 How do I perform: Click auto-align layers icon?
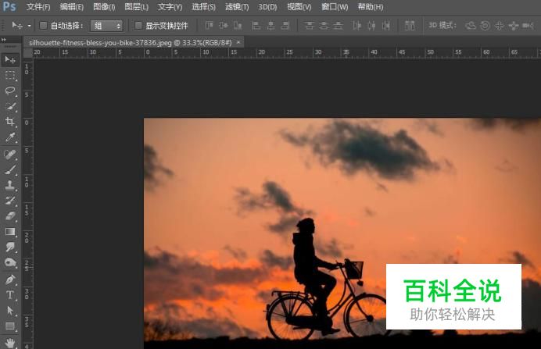(410, 26)
